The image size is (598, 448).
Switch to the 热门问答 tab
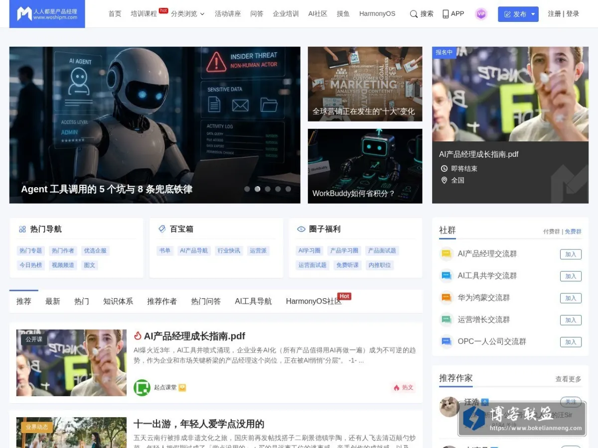[206, 301]
